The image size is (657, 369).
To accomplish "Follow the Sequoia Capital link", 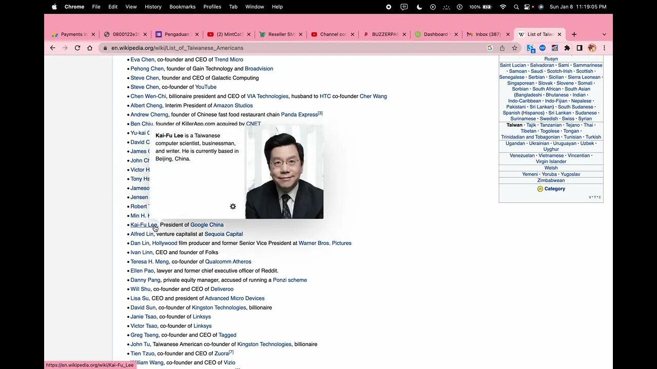I will tap(224, 234).
